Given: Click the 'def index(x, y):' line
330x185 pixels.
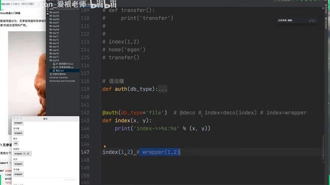Looking at the screenshot, I should click(127, 121).
